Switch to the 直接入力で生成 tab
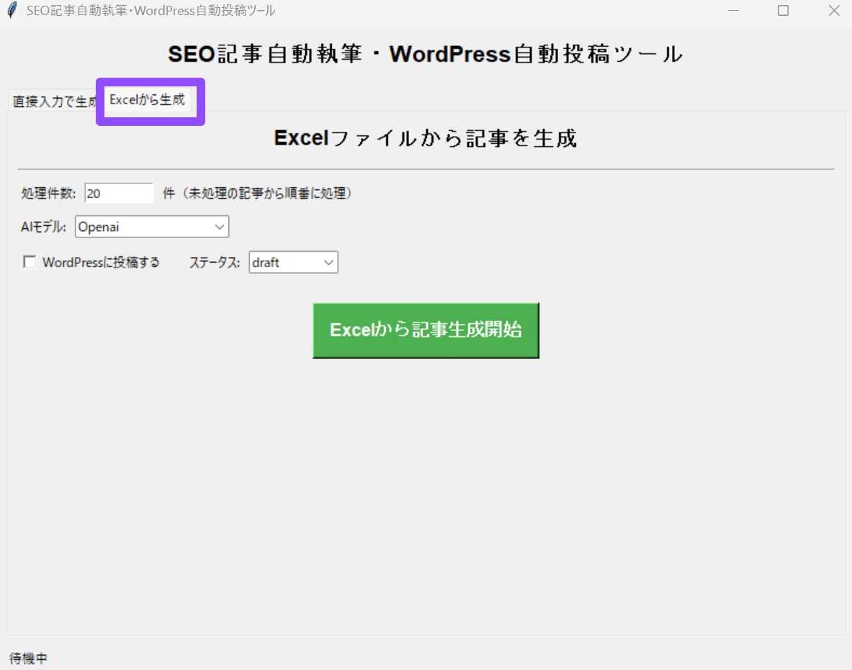852x670 pixels. 54,101
